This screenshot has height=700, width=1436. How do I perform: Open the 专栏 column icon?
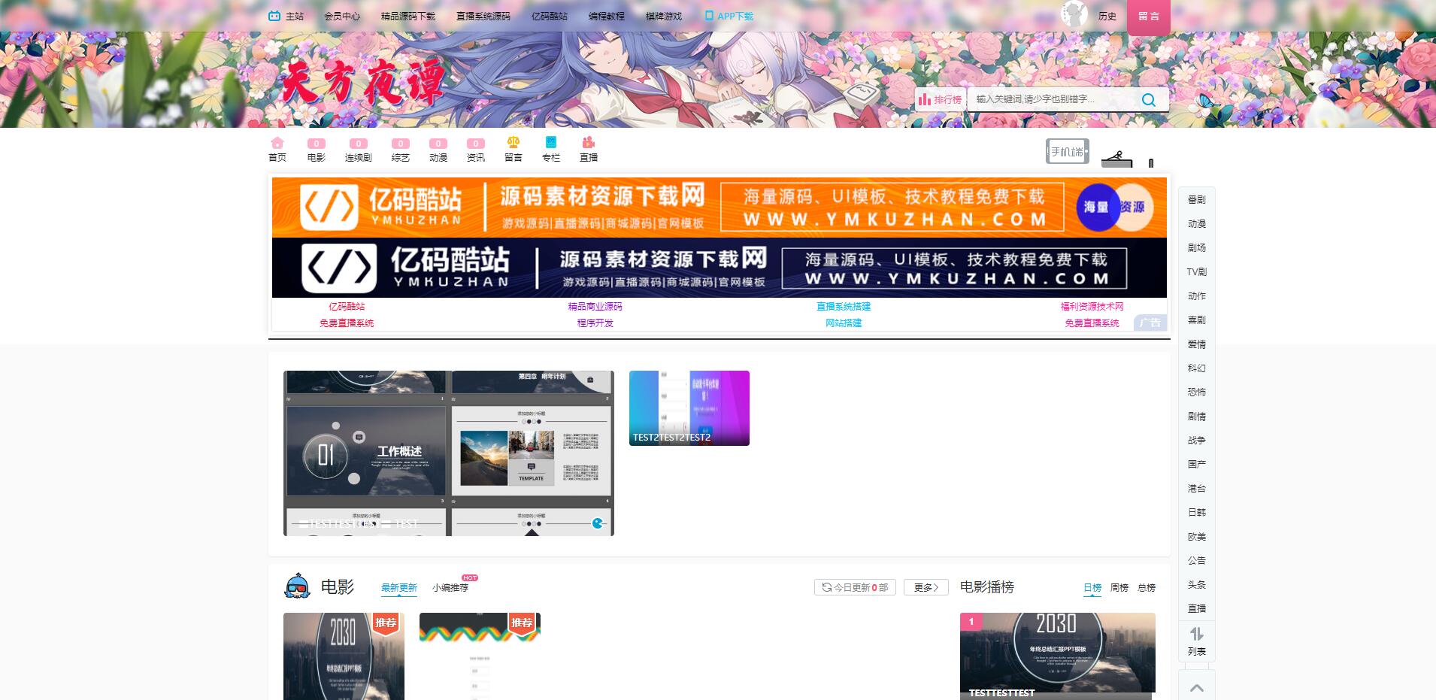[x=551, y=150]
